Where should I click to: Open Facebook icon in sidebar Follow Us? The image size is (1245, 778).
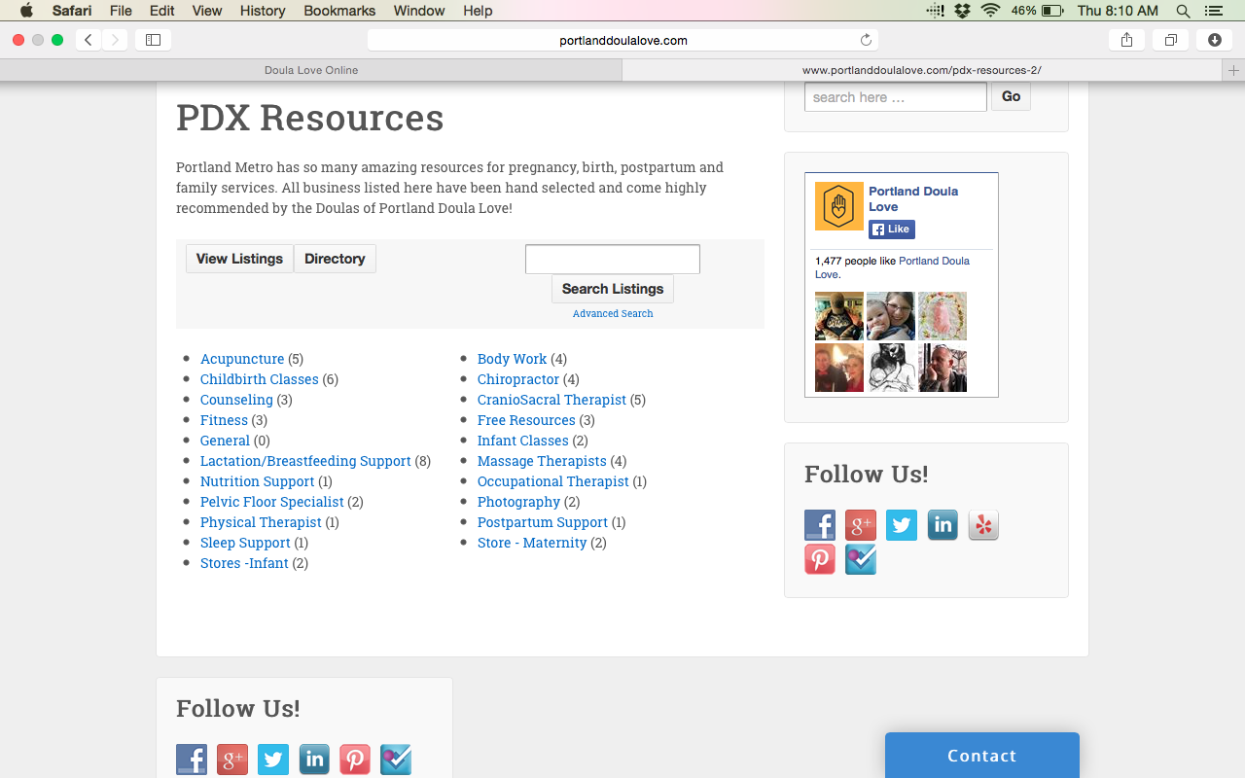coord(820,525)
